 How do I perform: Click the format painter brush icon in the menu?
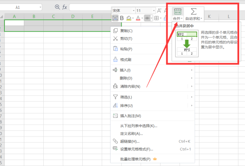point(115,59)
